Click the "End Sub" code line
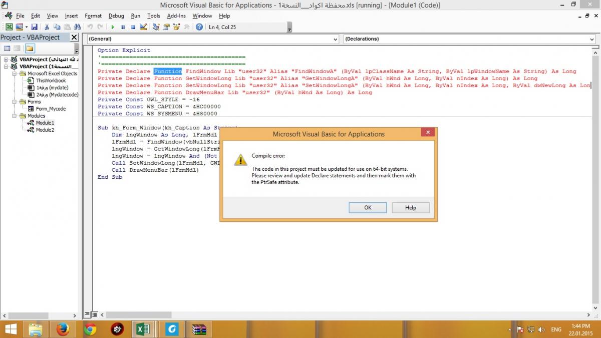 click(110, 177)
